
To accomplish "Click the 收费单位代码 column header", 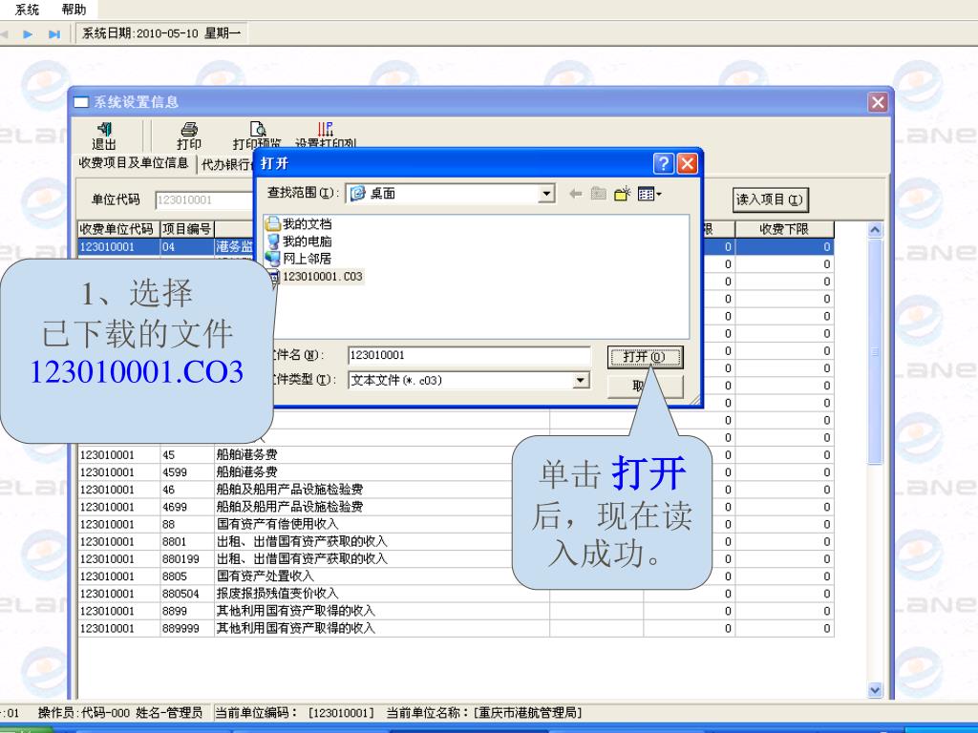I will click(117, 229).
